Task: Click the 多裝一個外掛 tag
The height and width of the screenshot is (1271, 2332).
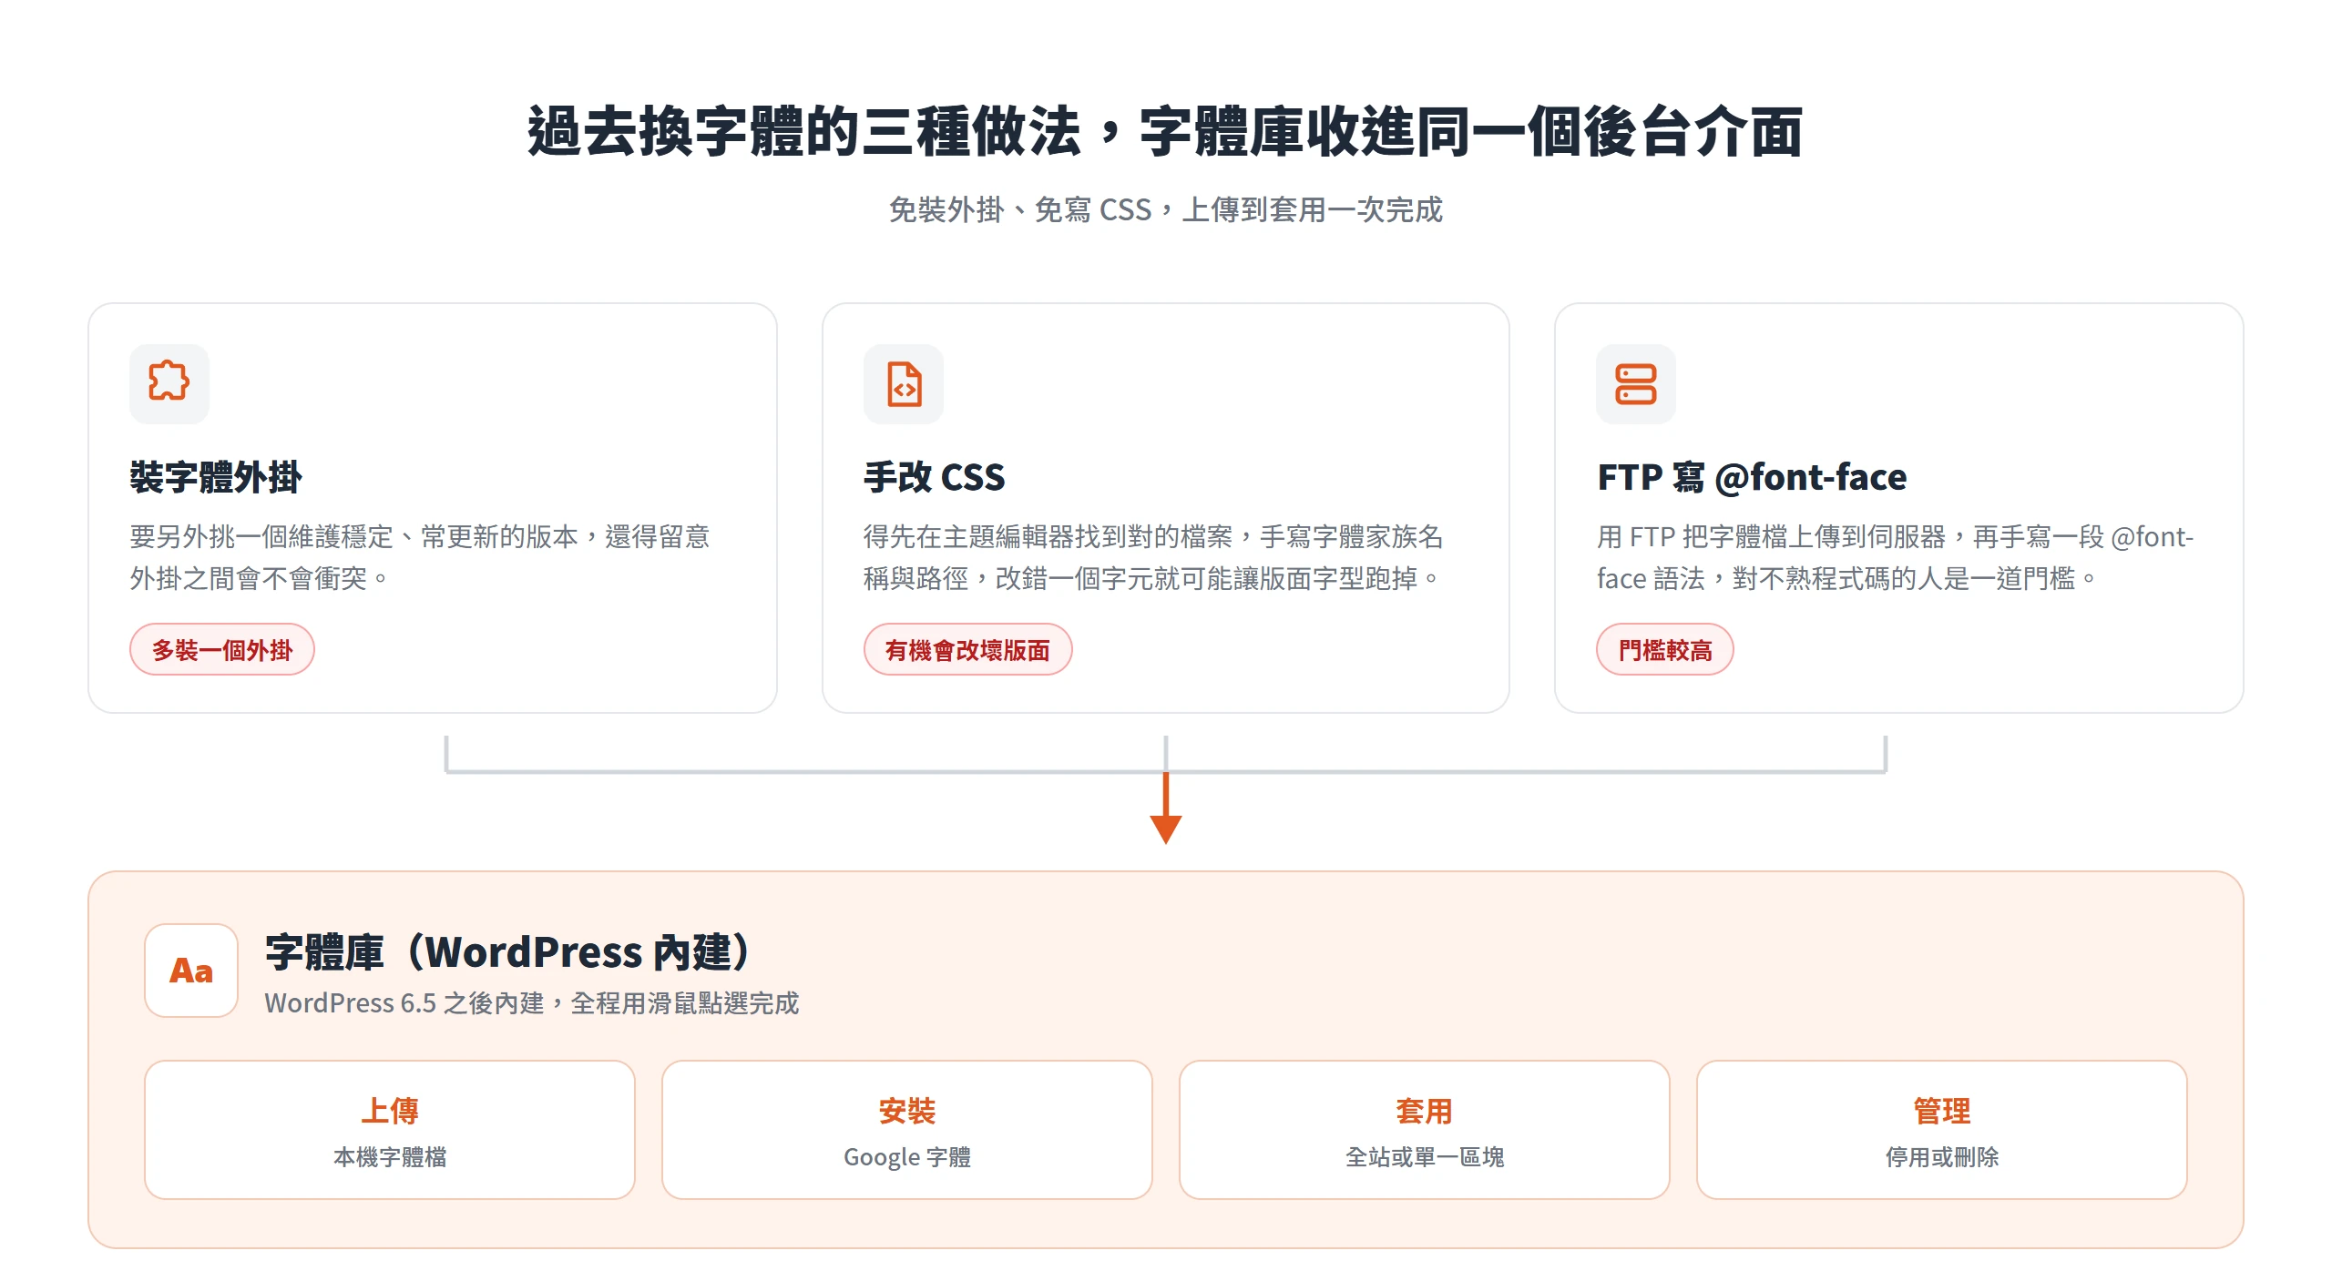Action: pyautogui.click(x=222, y=649)
